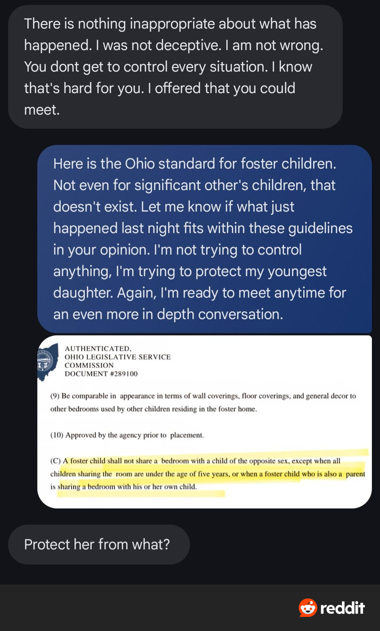Tap the "an even more in depth conversation" line
This screenshot has height=631, width=380.
pyautogui.click(x=168, y=314)
